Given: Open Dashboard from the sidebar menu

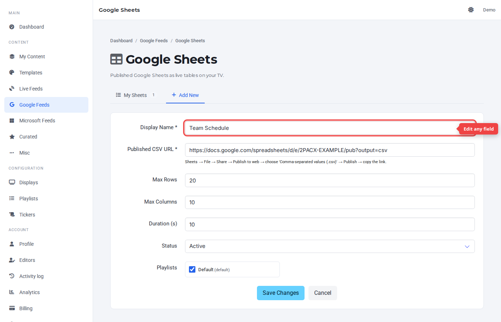Looking at the screenshot, I should coord(46,27).
